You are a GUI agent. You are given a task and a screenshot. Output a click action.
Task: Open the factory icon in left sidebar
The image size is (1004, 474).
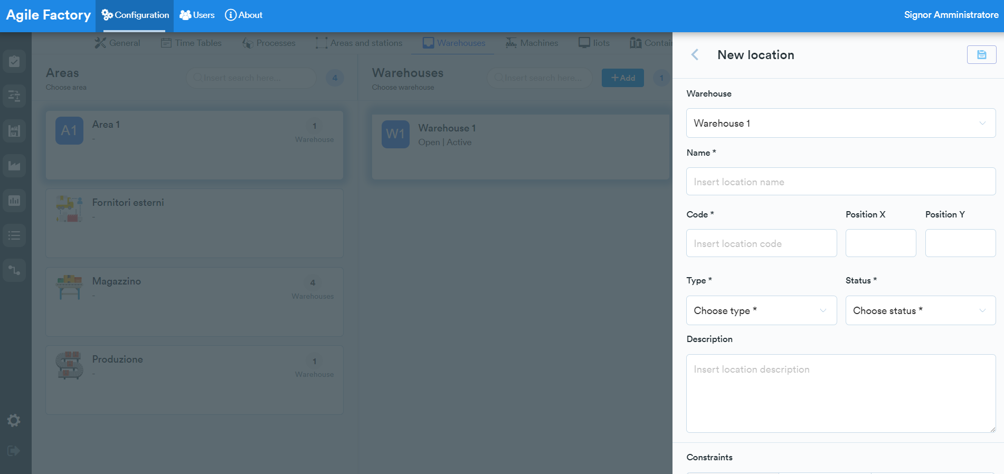14,166
